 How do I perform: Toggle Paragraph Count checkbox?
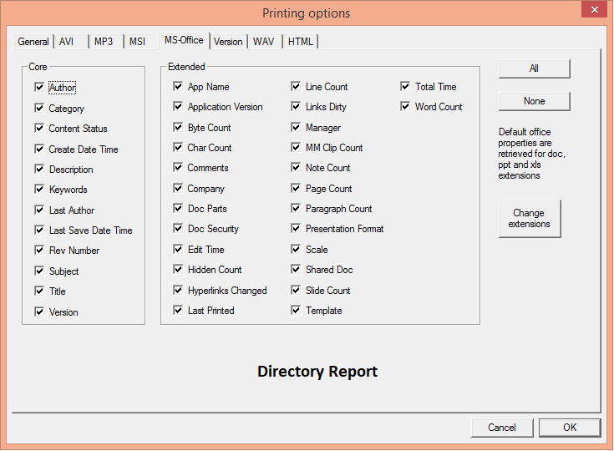click(296, 208)
